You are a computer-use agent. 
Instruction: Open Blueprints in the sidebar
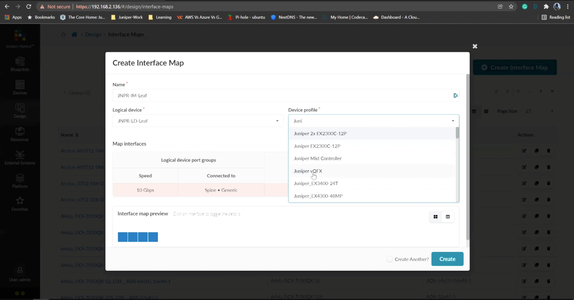pos(20,64)
